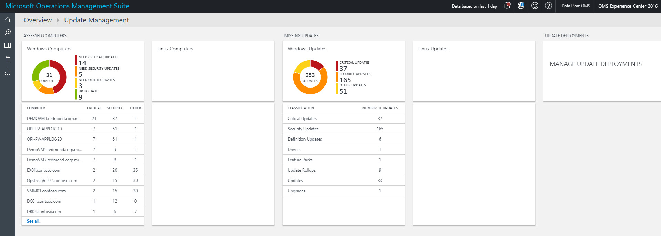Click Windows Updates tile title

307,49
